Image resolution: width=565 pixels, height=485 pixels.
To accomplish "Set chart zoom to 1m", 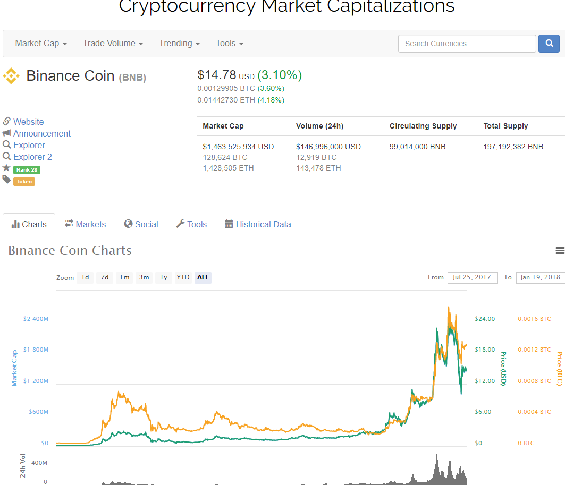I will (x=124, y=277).
